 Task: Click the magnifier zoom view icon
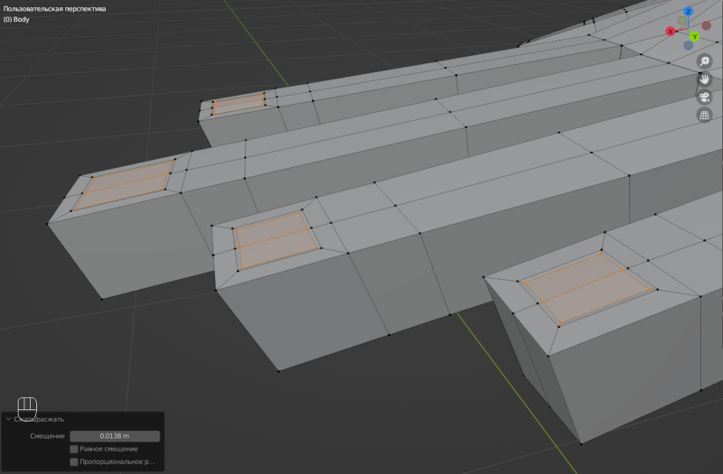pos(704,61)
